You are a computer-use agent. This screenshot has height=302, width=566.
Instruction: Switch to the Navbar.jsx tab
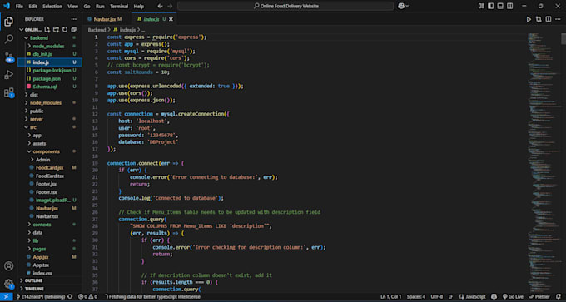(x=107, y=19)
